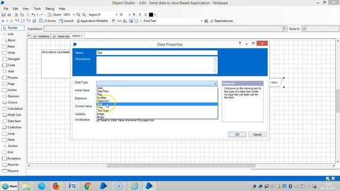
Task: Open the View menu
Action: [x=25, y=8]
